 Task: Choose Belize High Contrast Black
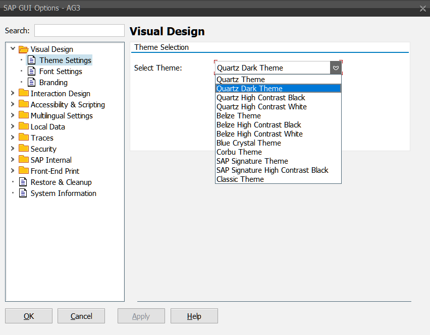click(278, 124)
